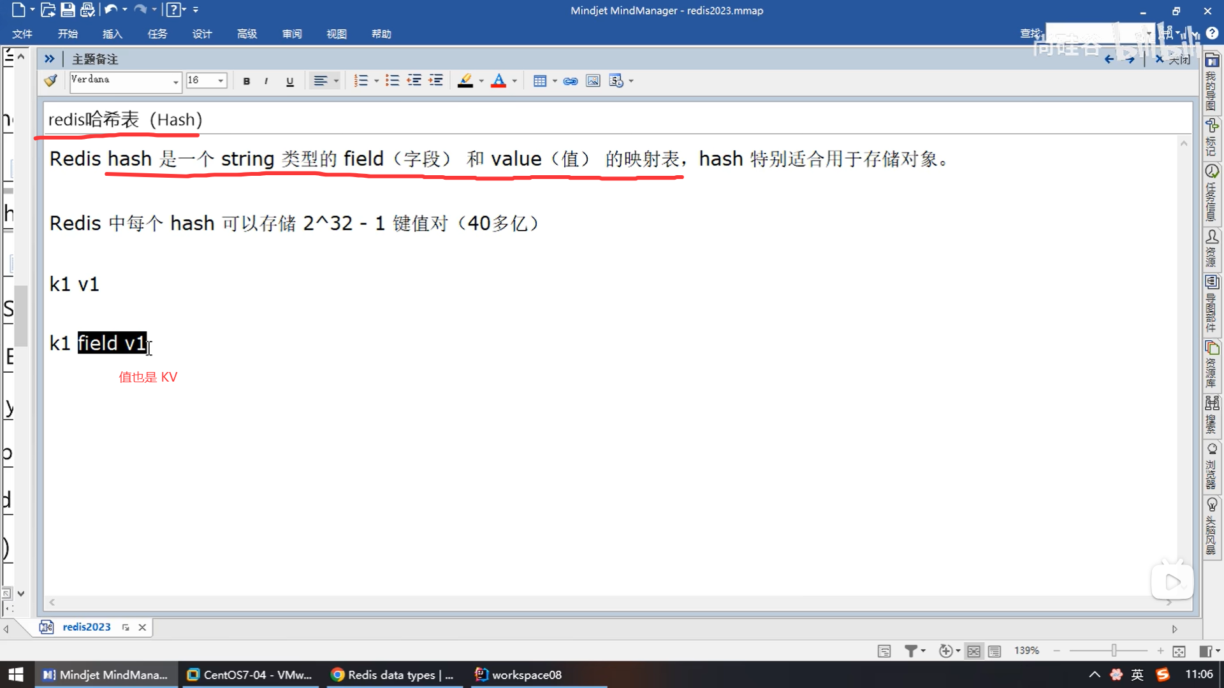Click the save icon in the quick access toolbar
The height and width of the screenshot is (688, 1224).
(x=68, y=10)
